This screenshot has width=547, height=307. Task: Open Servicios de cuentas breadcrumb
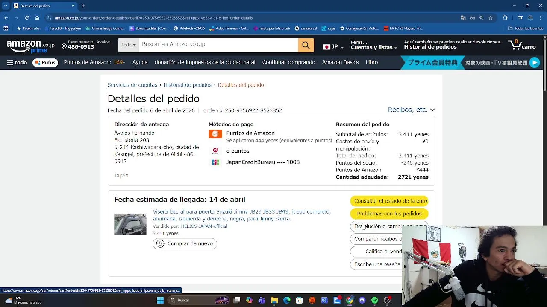coord(132,85)
